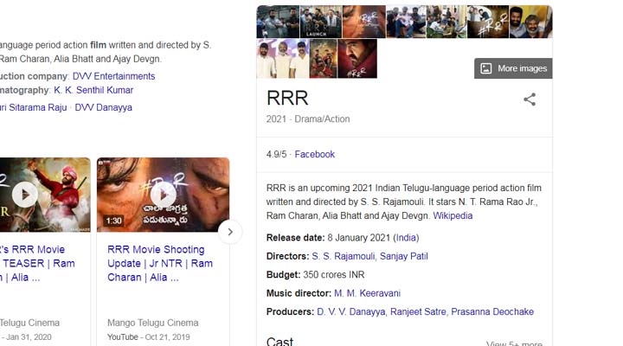This screenshot has width=623, height=346.
Task: Open the Wikipedia source link
Action: pyautogui.click(x=453, y=215)
